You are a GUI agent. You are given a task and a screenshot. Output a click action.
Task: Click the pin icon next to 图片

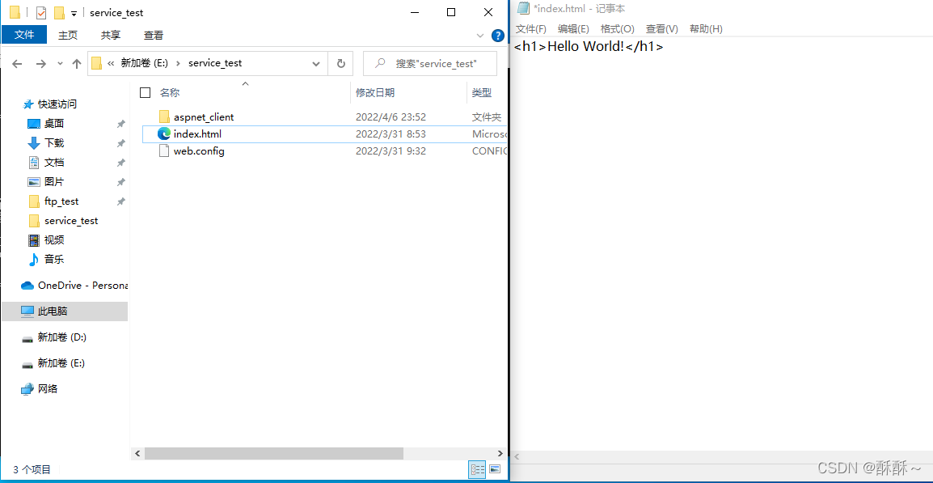120,182
